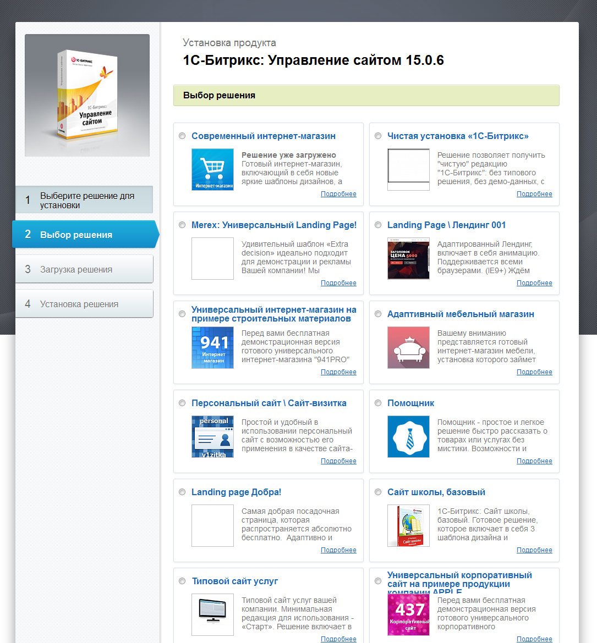
Task: Open step 2 Выбор решения
Action: (85, 234)
